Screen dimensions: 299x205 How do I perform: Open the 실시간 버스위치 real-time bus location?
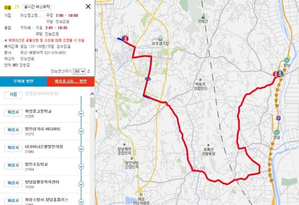point(37,7)
